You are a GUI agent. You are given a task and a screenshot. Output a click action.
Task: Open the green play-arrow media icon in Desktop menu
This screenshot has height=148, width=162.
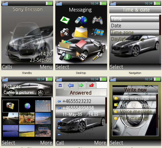click(65, 20)
